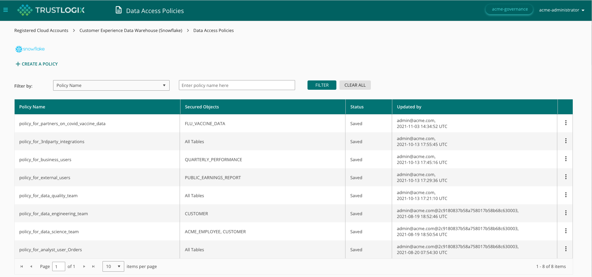Click the Snowflake logo
Viewport: 592px width, 277px height.
coord(30,49)
